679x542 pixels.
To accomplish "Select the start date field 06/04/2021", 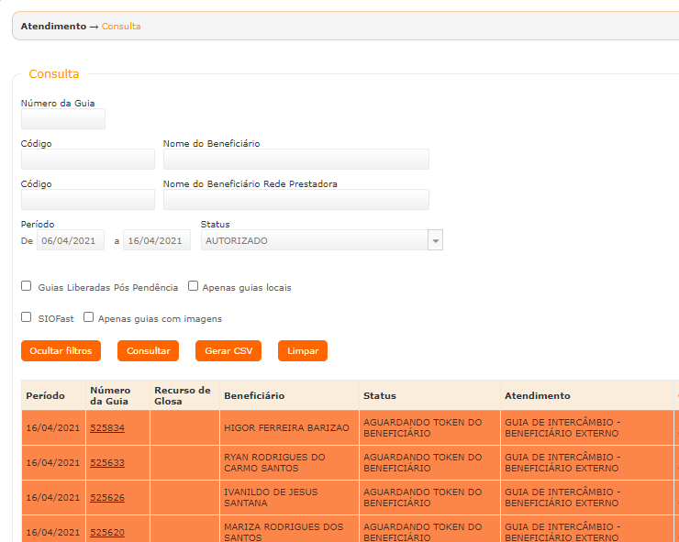I will click(71, 240).
